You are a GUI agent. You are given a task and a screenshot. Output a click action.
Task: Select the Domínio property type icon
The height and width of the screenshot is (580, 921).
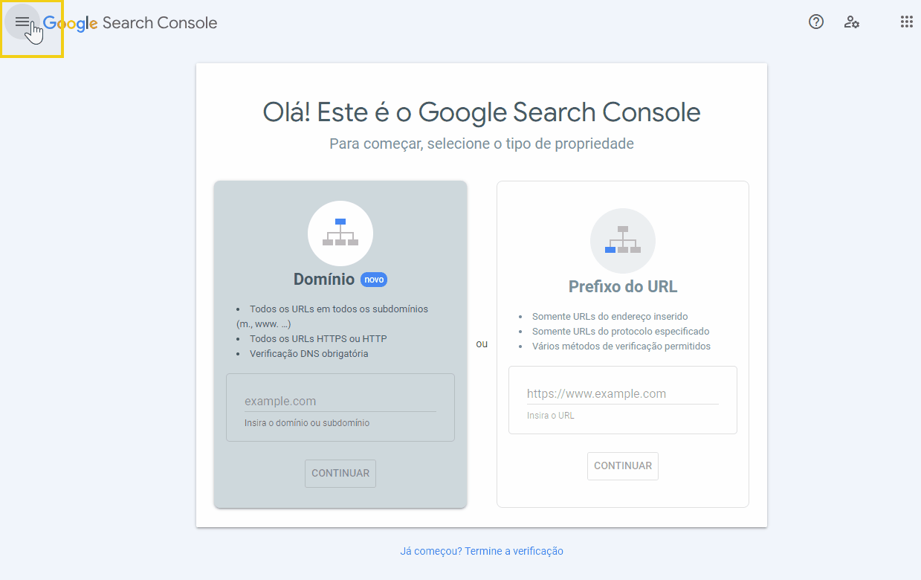(340, 233)
